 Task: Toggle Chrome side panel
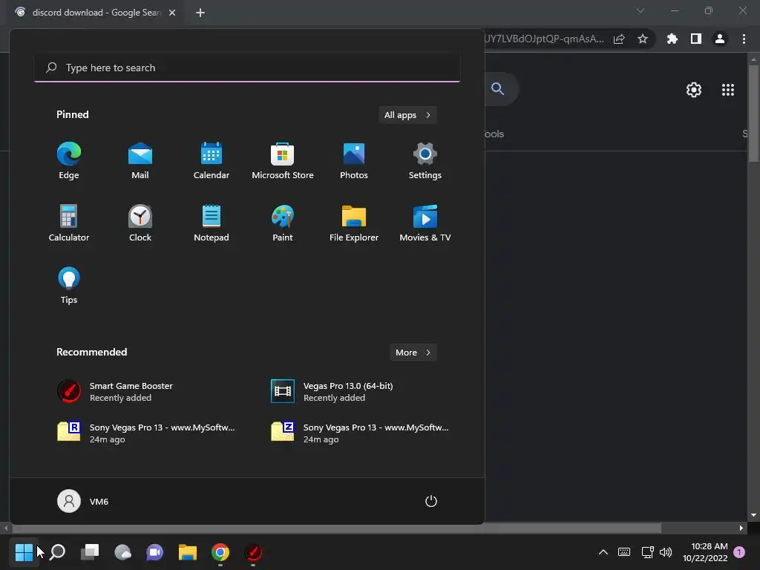[696, 39]
